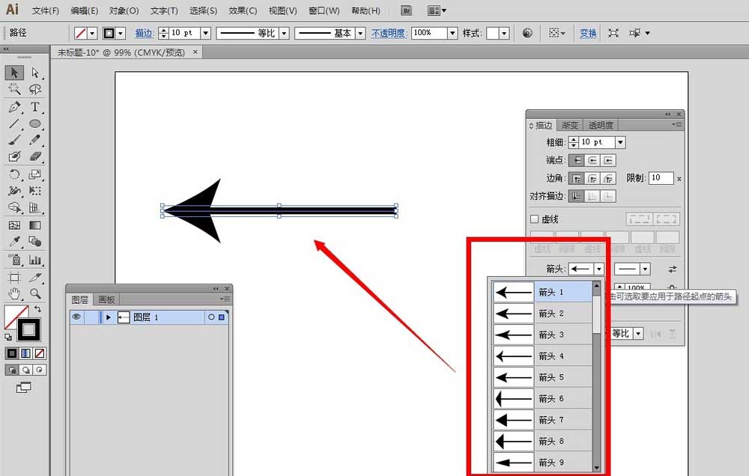Choose butt cap option for 端点

(577, 160)
